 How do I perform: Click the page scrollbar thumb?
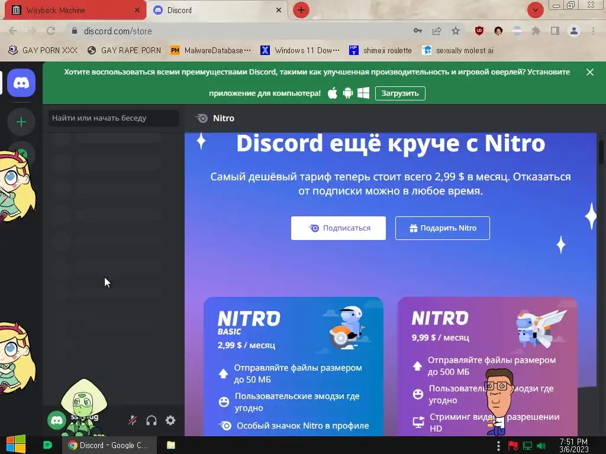click(601, 153)
